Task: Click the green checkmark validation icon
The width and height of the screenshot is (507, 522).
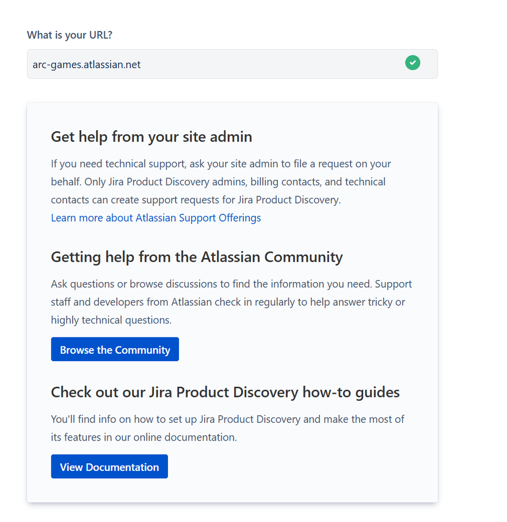Action: tap(412, 63)
